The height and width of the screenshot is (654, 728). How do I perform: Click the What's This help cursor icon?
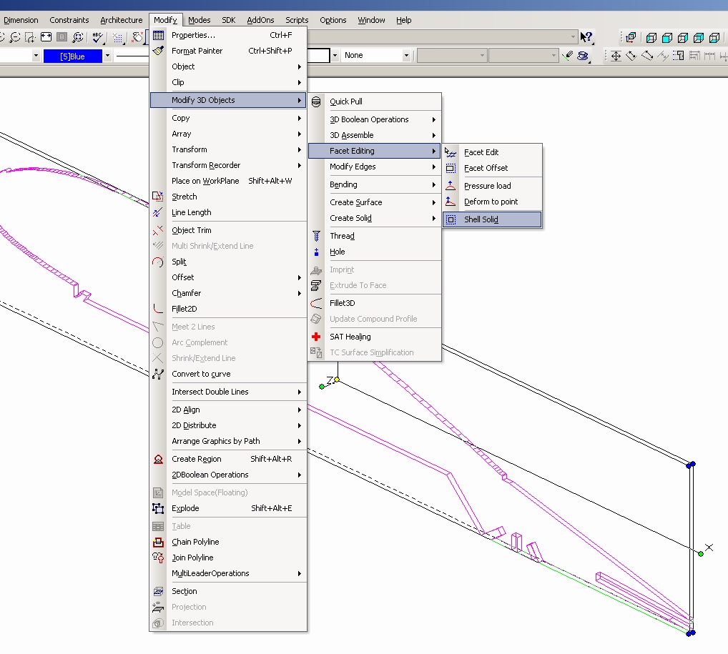point(586,37)
